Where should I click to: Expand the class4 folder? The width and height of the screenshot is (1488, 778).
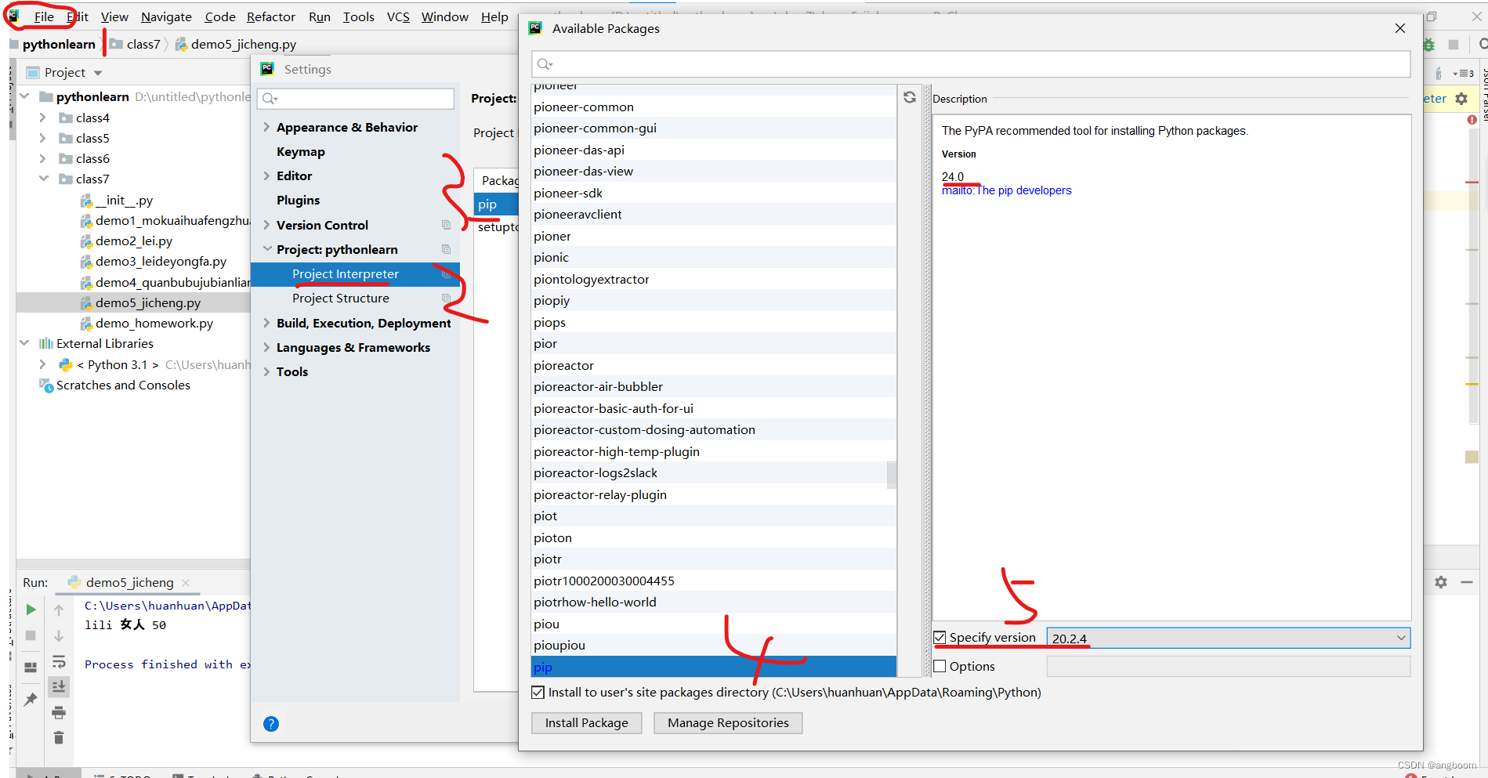tap(42, 118)
